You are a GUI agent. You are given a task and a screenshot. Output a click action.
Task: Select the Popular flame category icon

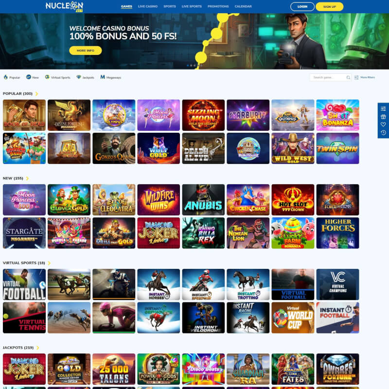click(x=6, y=77)
